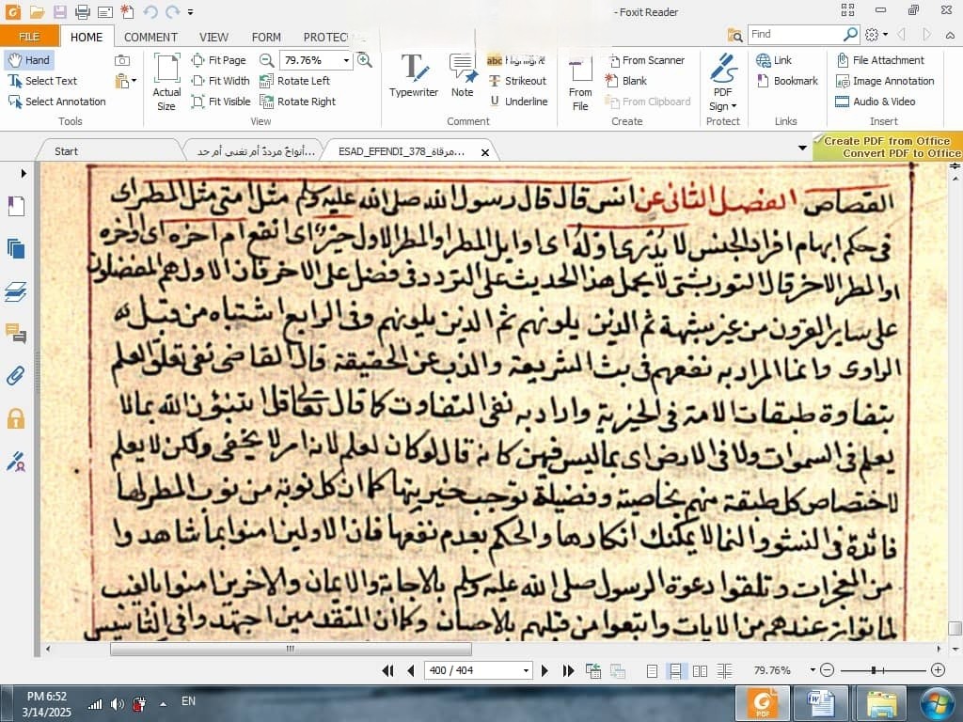The height and width of the screenshot is (722, 963).
Task: Rotate the page left
Action: 293,81
